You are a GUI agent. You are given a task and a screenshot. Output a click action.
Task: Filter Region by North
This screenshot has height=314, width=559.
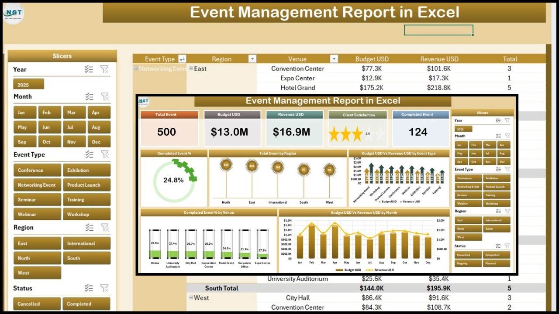pyautogui.click(x=37, y=258)
